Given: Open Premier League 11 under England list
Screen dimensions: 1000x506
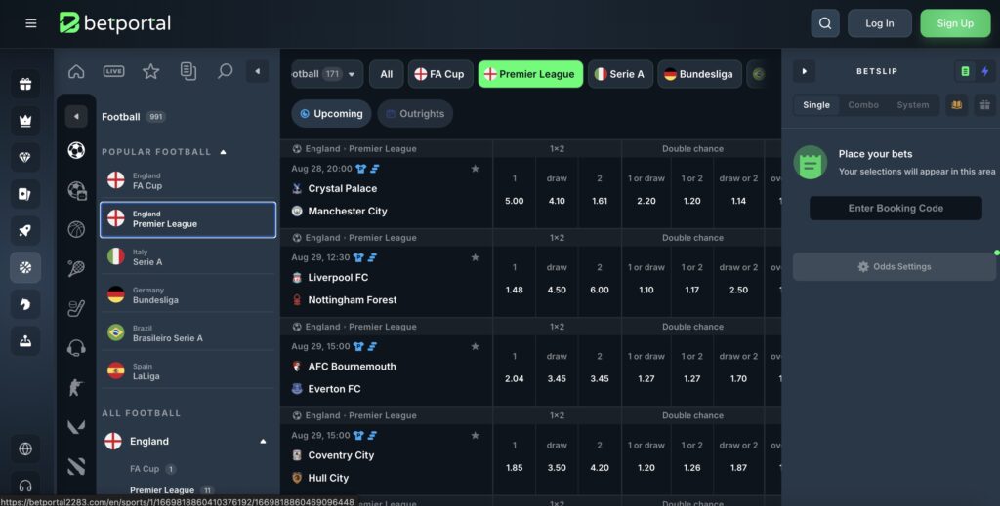Looking at the screenshot, I should (x=171, y=490).
